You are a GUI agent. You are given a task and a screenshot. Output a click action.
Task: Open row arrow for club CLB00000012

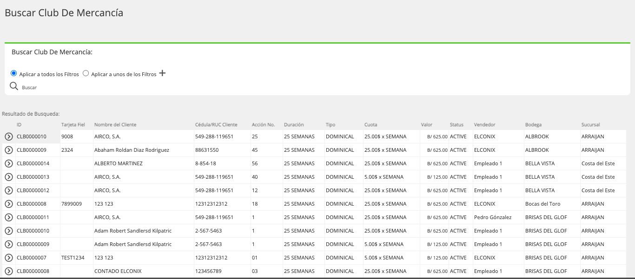click(x=8, y=190)
